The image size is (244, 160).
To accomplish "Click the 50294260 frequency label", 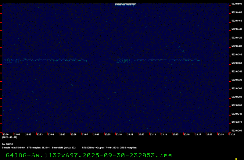I will coord(237,105).
